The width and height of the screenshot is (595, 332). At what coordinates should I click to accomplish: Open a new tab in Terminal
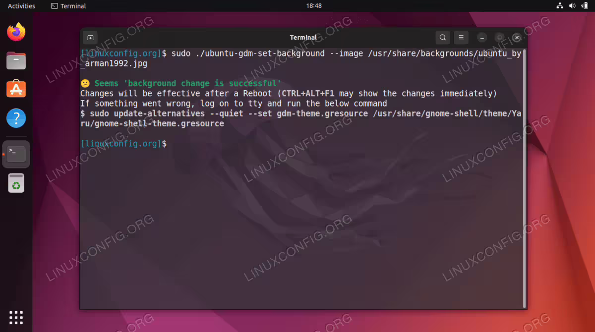[90, 38]
